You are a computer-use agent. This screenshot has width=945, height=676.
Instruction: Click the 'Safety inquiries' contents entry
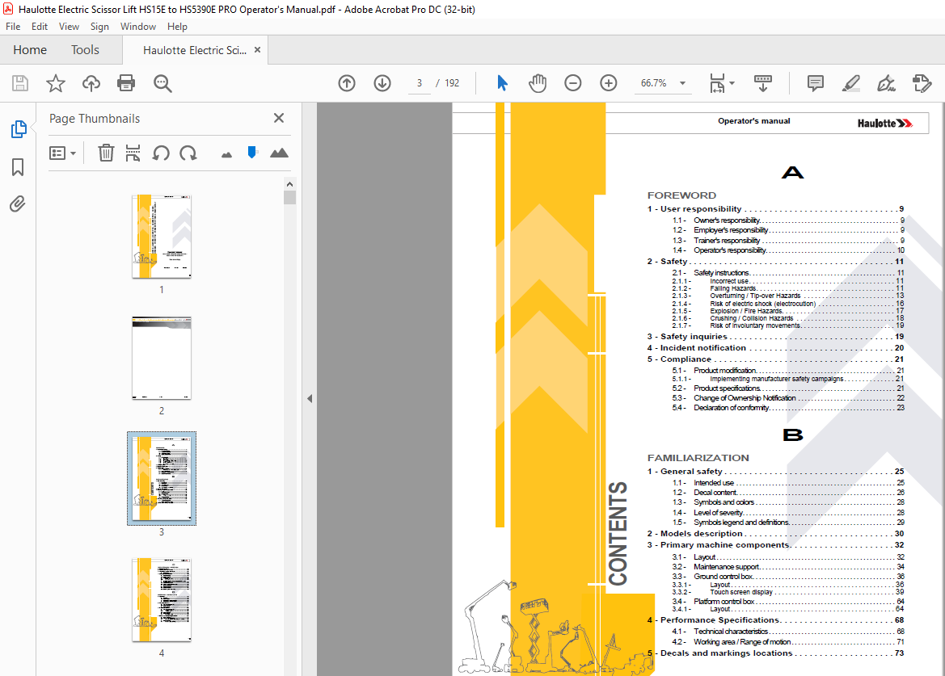tap(776, 337)
